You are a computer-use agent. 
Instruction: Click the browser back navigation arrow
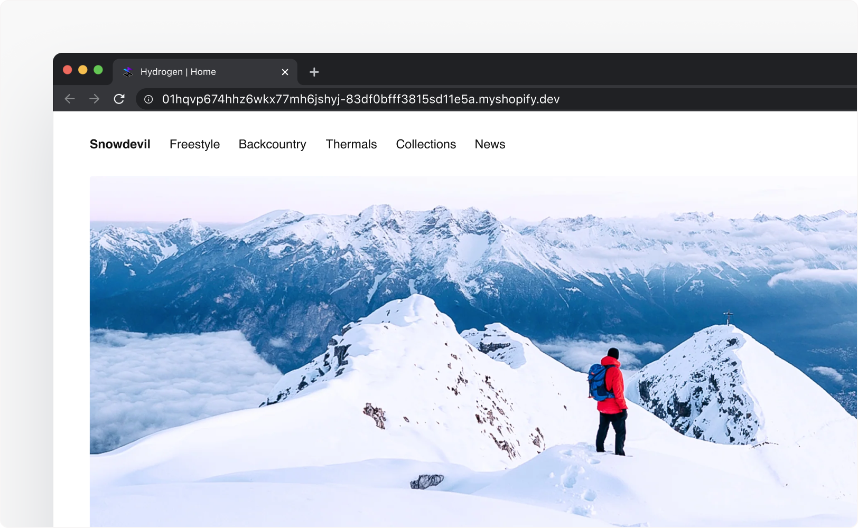tap(69, 99)
